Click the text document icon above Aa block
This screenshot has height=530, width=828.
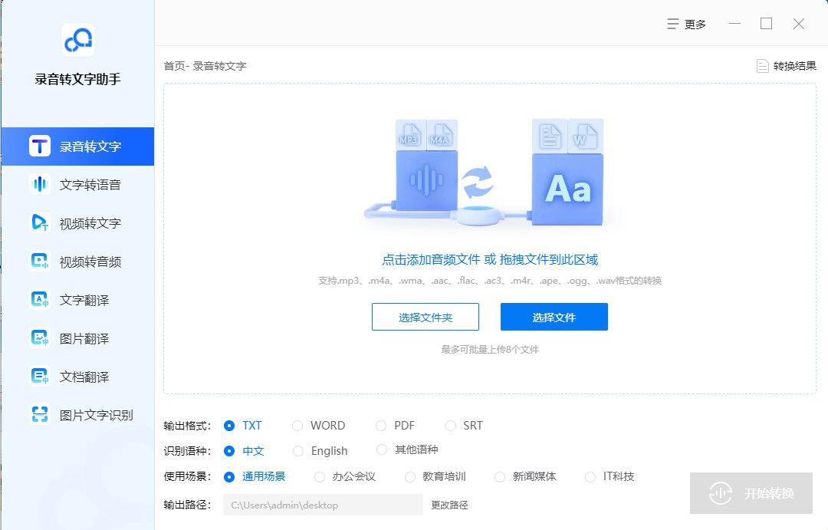click(550, 136)
